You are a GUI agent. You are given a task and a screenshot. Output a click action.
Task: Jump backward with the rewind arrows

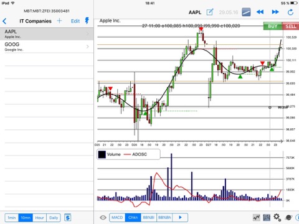[260, 12]
